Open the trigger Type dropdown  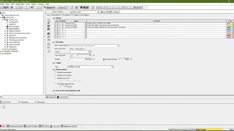(x=112, y=67)
